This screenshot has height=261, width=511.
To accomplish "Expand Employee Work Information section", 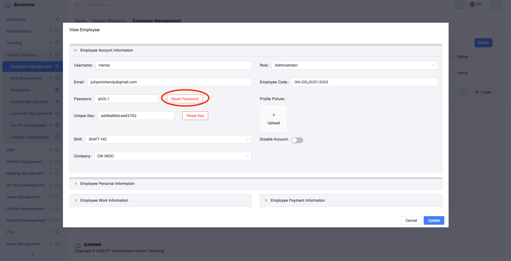I will pos(104,200).
